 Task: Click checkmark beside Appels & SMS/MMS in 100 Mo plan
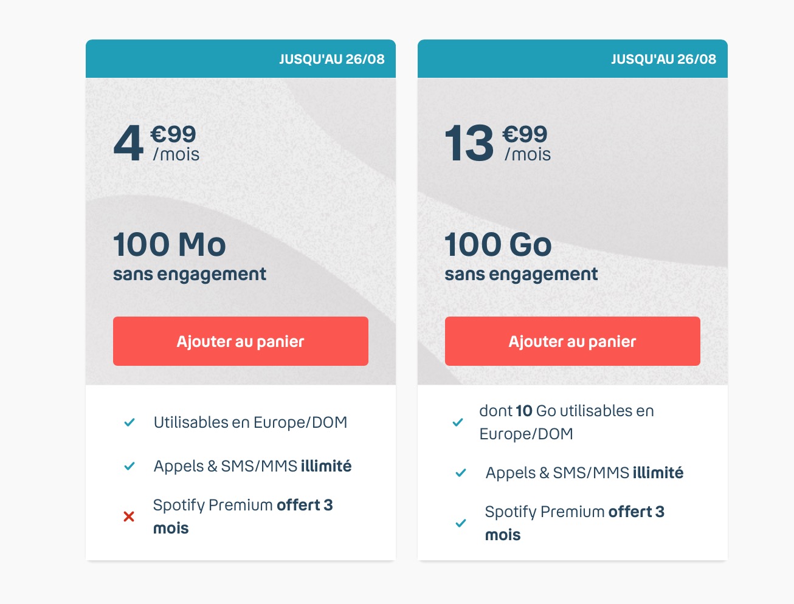coord(129,466)
